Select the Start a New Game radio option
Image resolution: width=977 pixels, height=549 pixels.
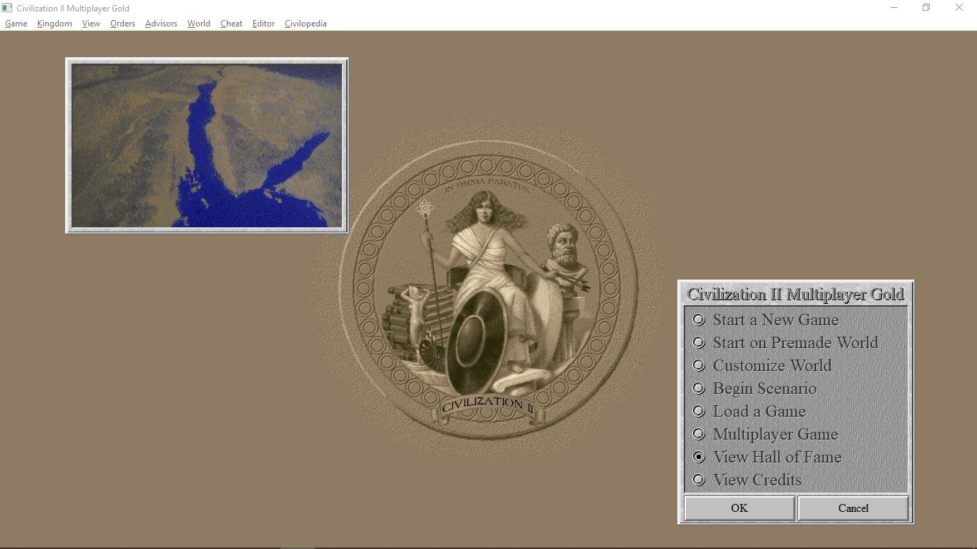point(765,320)
